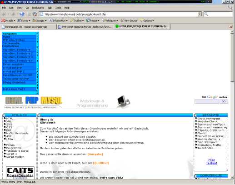
Task: Open the 'Variablen, Formulare 4' navigation link
Action: coord(18,60)
